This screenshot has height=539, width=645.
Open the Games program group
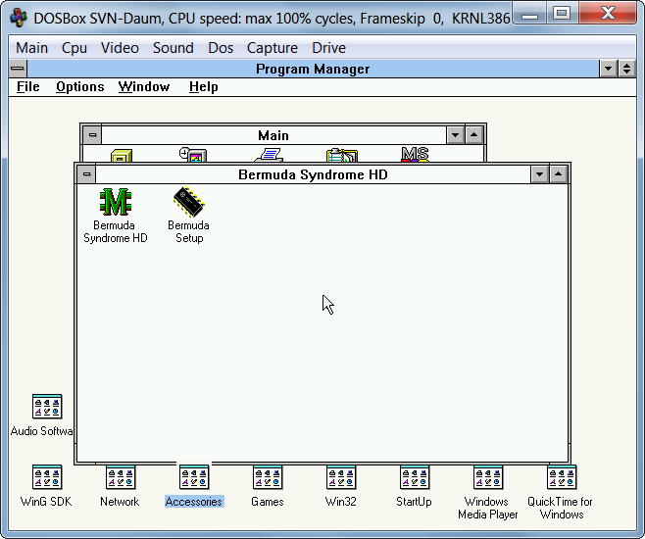pos(267,478)
